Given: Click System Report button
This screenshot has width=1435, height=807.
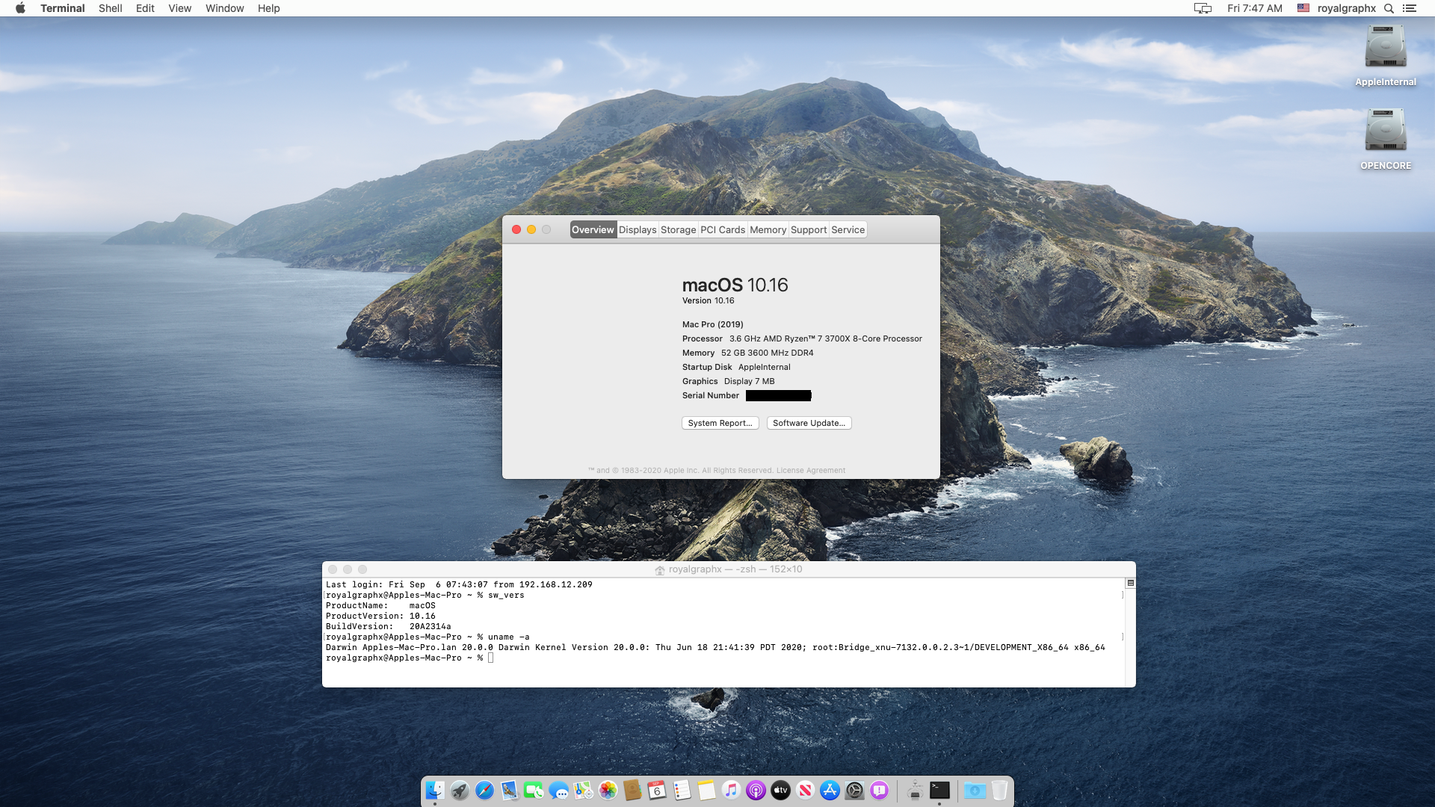Looking at the screenshot, I should tap(720, 423).
